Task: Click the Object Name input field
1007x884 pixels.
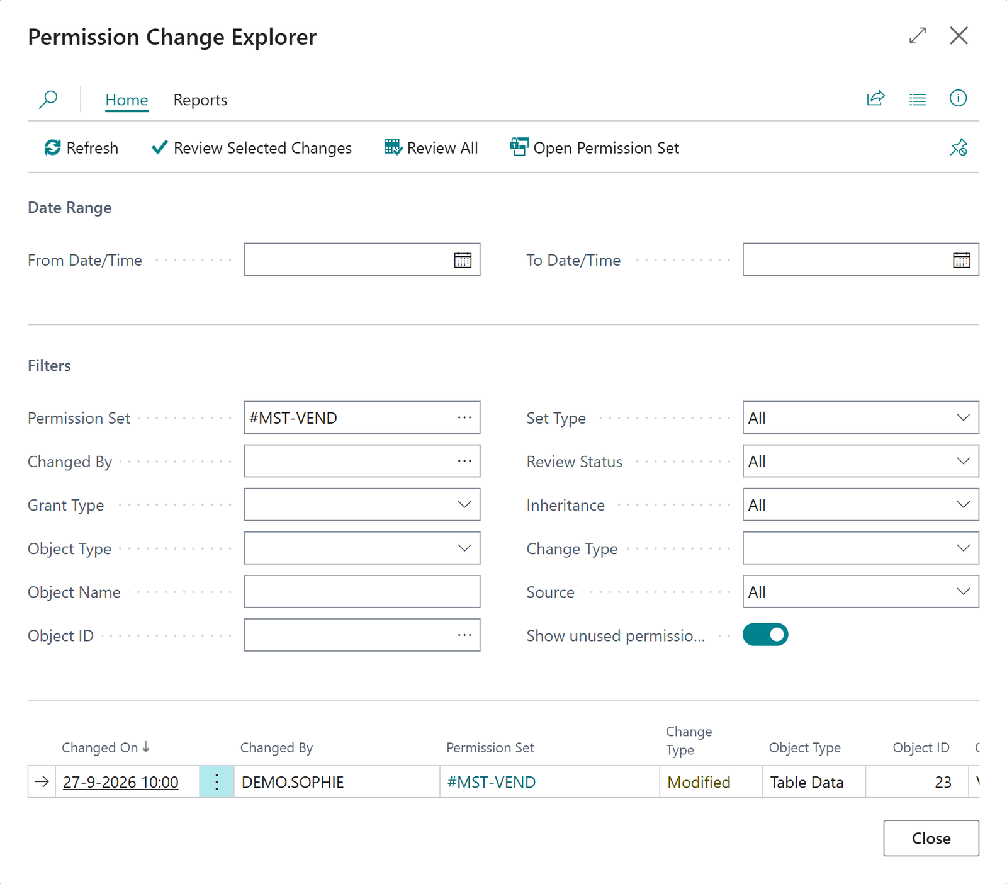Action: tap(362, 591)
